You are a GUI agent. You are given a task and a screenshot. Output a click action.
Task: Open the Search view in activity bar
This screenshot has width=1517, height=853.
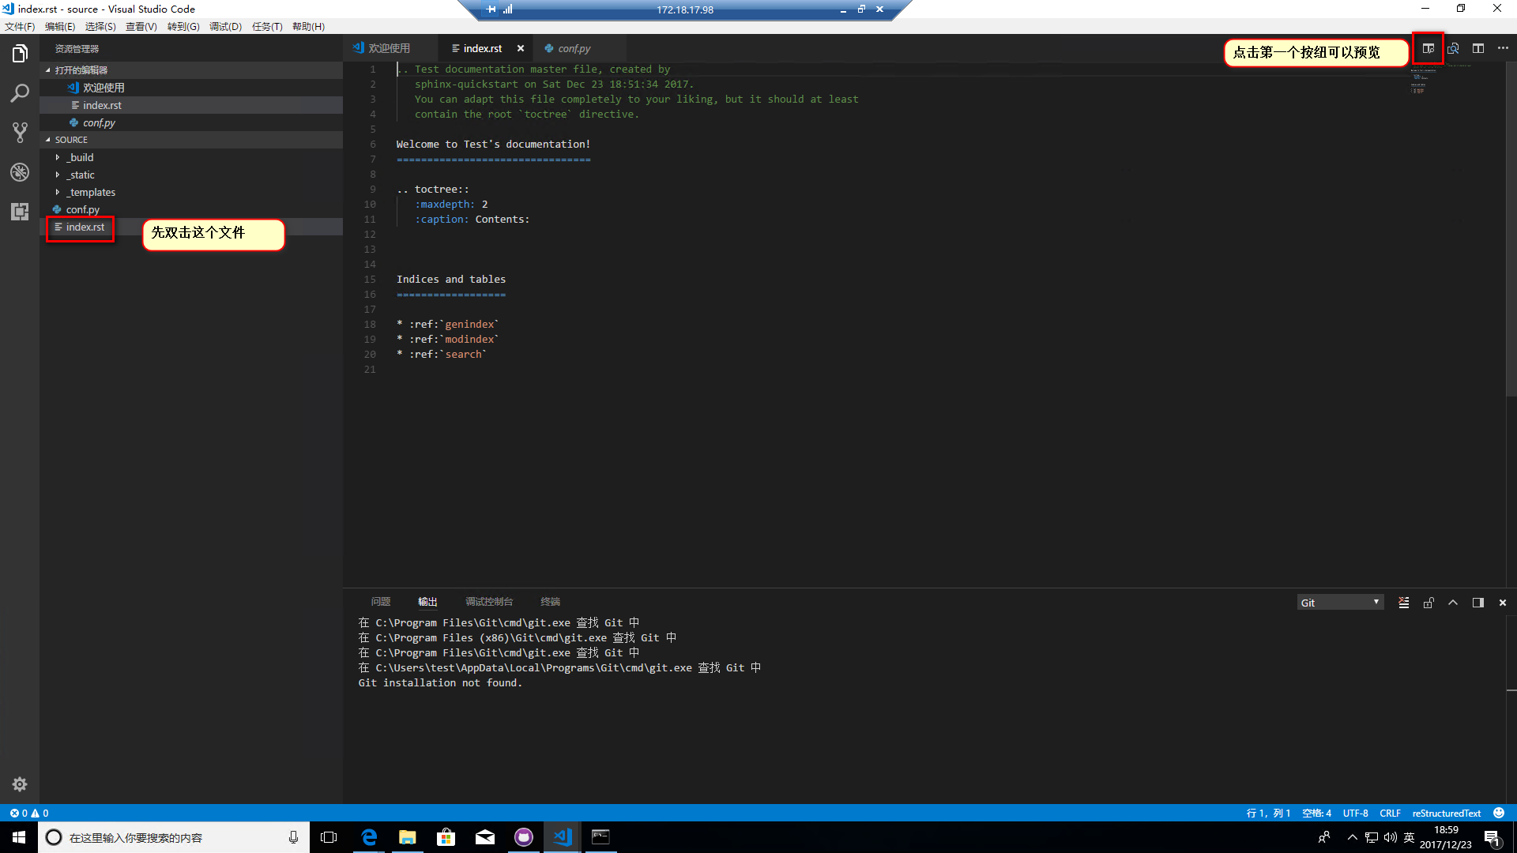(20, 93)
